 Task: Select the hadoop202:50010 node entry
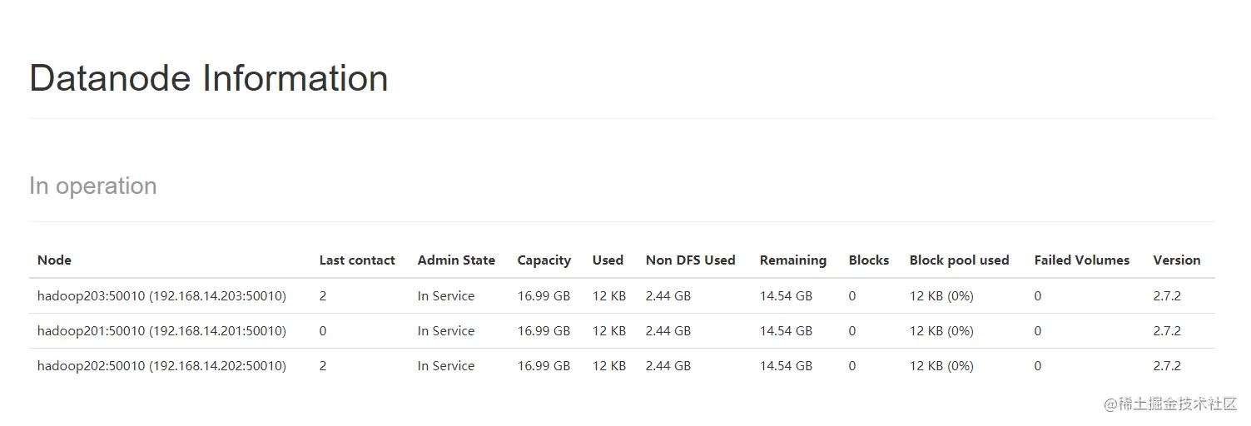coord(161,366)
